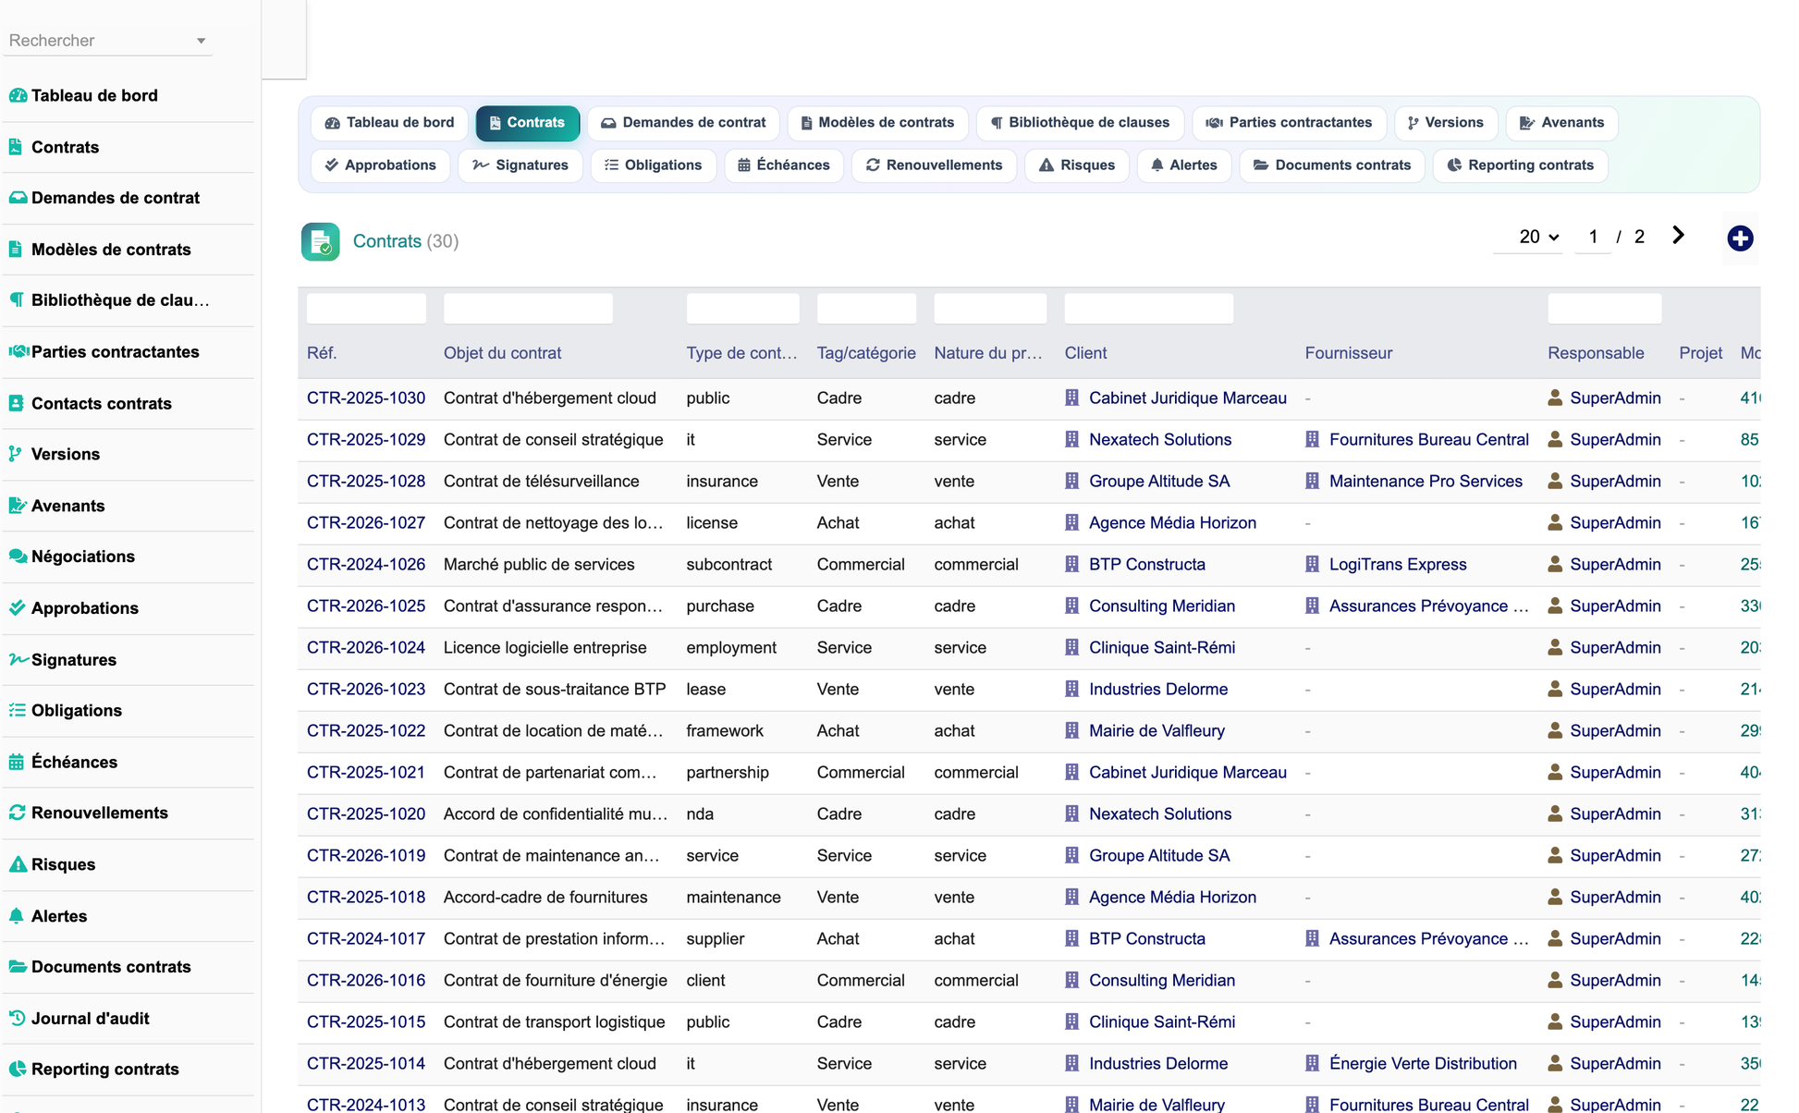
Task: Open the Rechercher dropdown in sidebar
Action: (x=108, y=41)
